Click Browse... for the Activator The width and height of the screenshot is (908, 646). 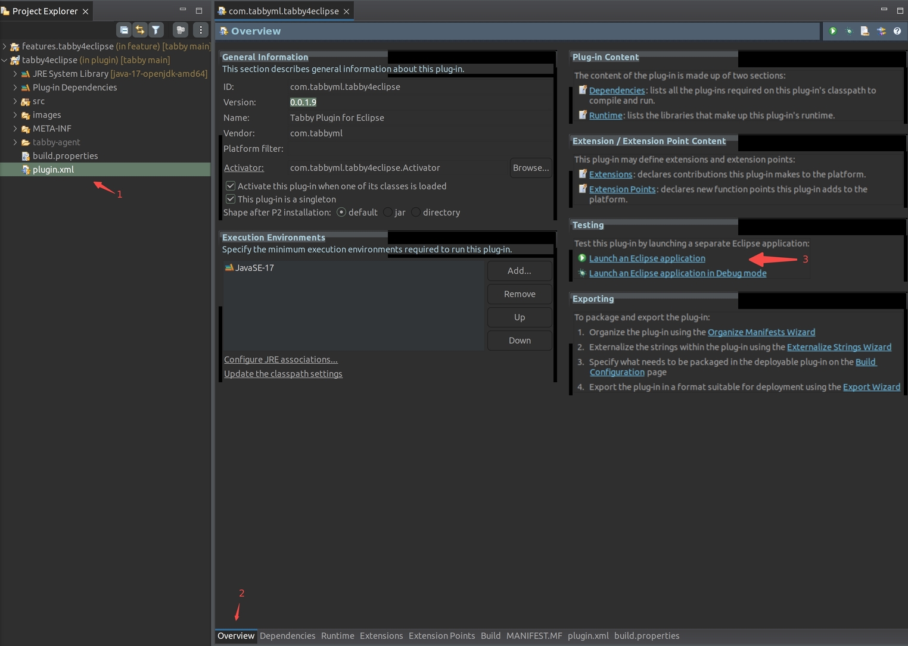[x=531, y=168]
